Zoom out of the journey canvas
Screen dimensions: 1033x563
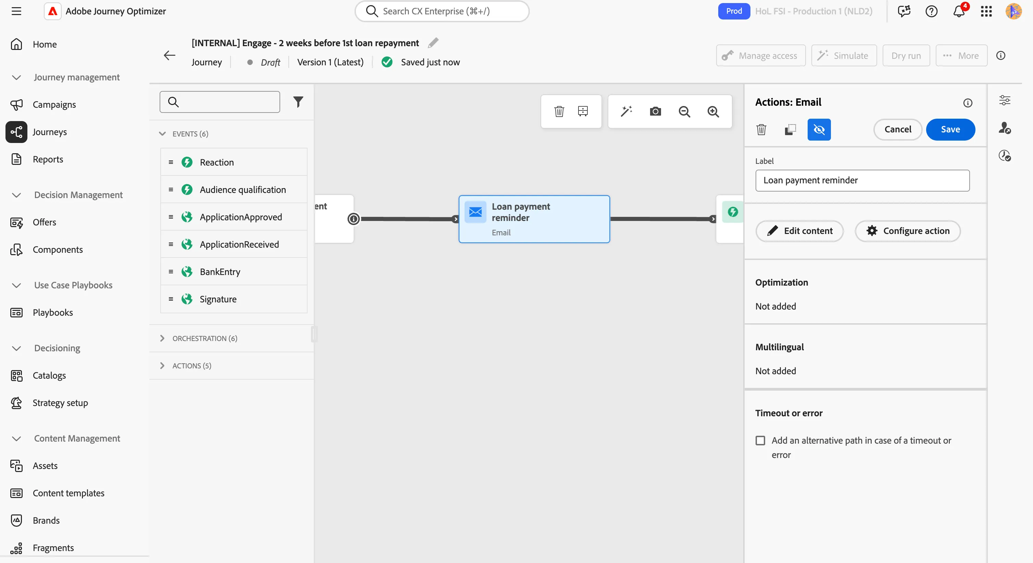pyautogui.click(x=684, y=112)
